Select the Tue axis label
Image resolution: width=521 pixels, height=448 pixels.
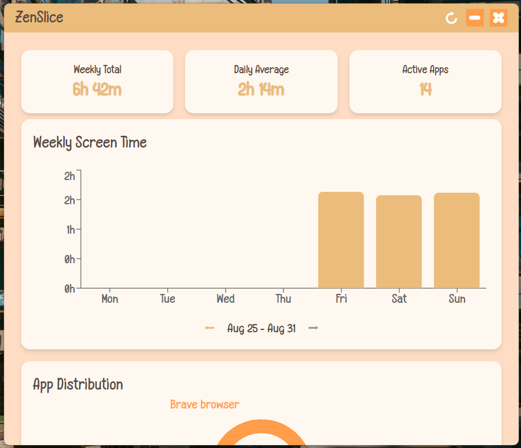tap(167, 299)
